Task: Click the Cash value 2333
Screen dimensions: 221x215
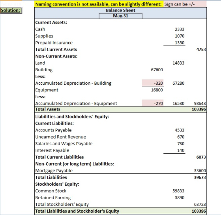Action: (180, 29)
